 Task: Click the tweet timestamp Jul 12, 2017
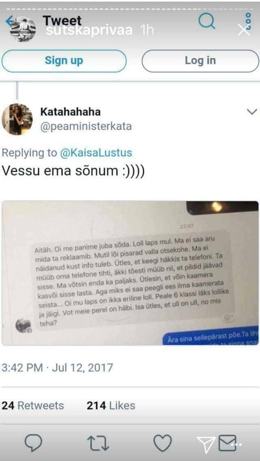pos(57,368)
